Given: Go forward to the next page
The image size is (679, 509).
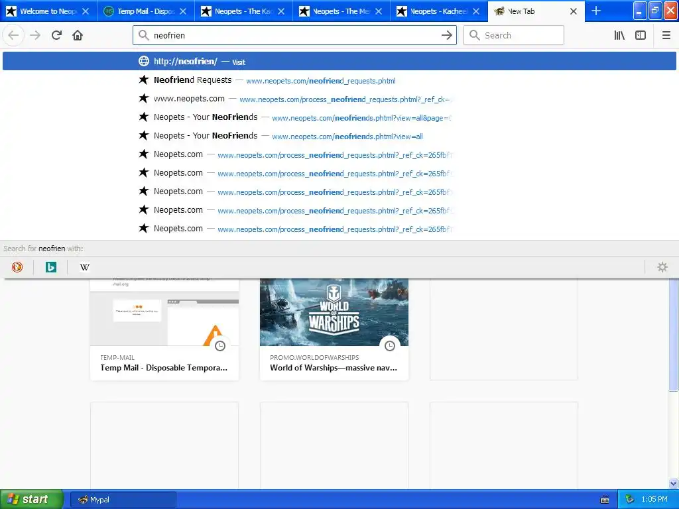Looking at the screenshot, I should point(35,35).
